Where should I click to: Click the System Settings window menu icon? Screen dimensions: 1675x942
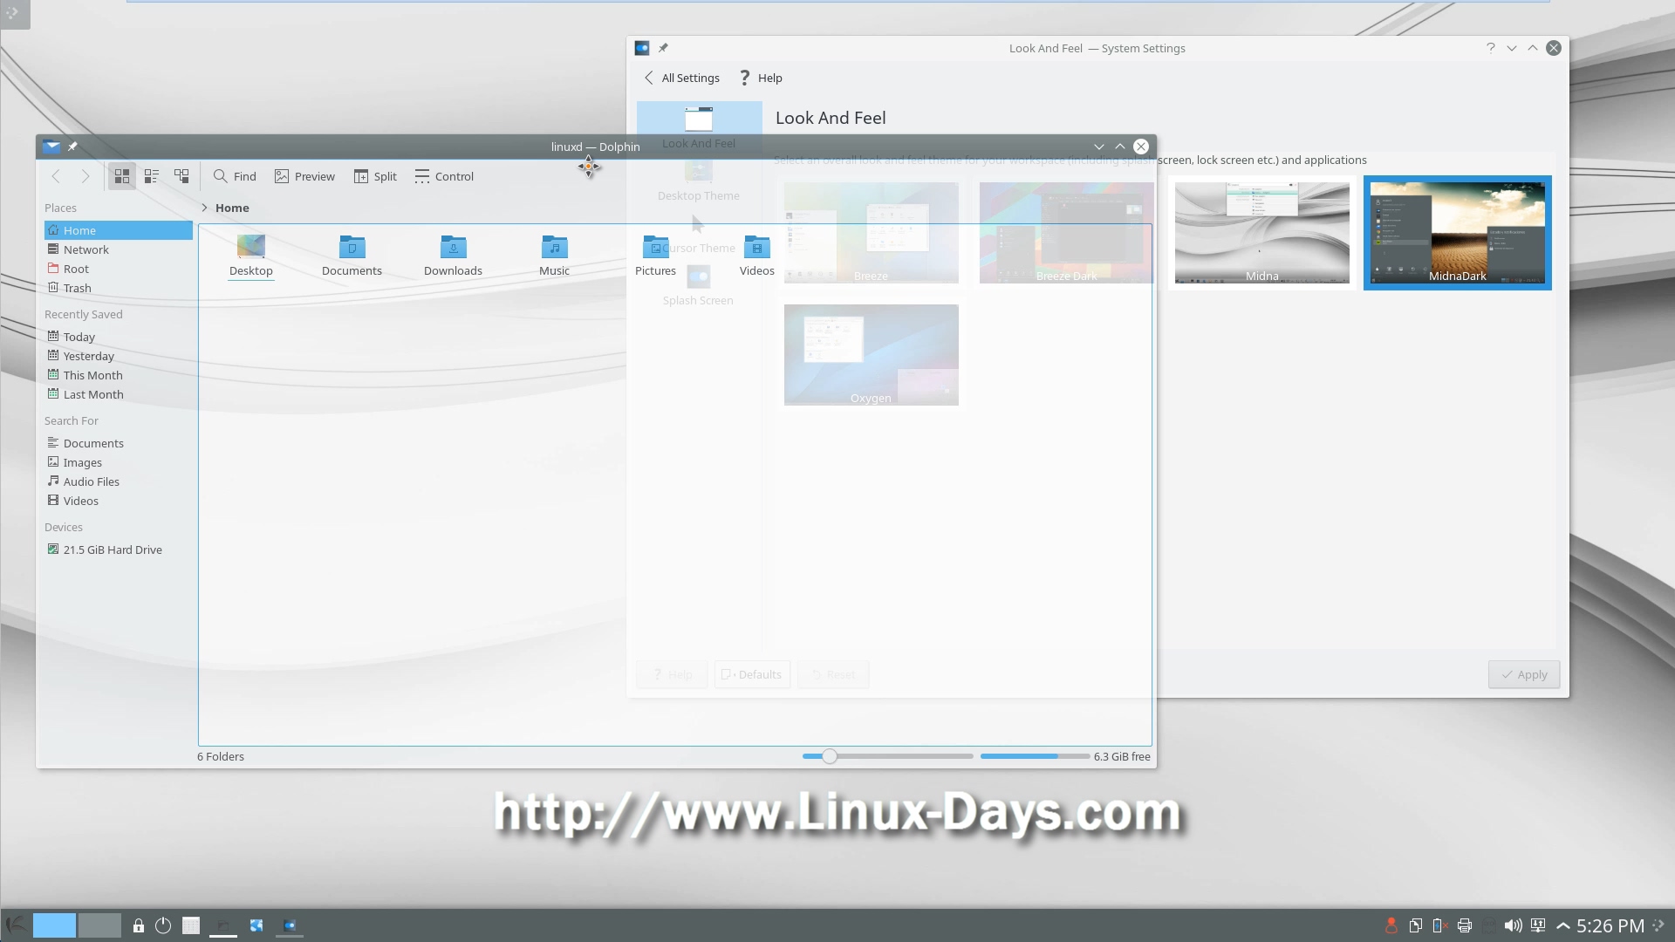[x=642, y=48]
